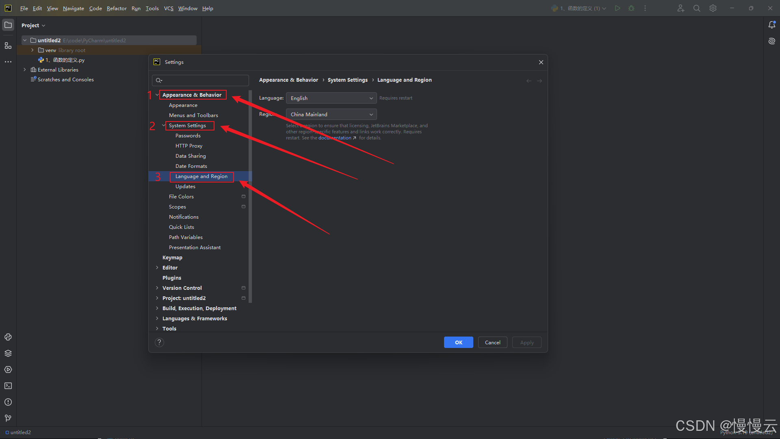Screen dimensions: 780x439
Task: Click the OK button in Settings
Action: pyautogui.click(x=458, y=342)
